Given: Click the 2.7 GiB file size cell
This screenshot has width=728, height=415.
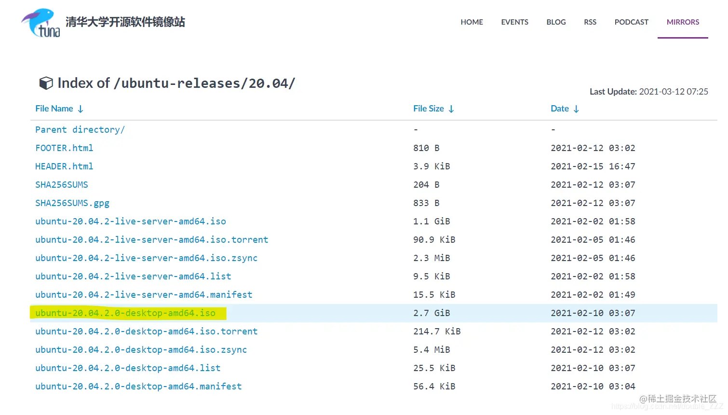Looking at the screenshot, I should [431, 313].
